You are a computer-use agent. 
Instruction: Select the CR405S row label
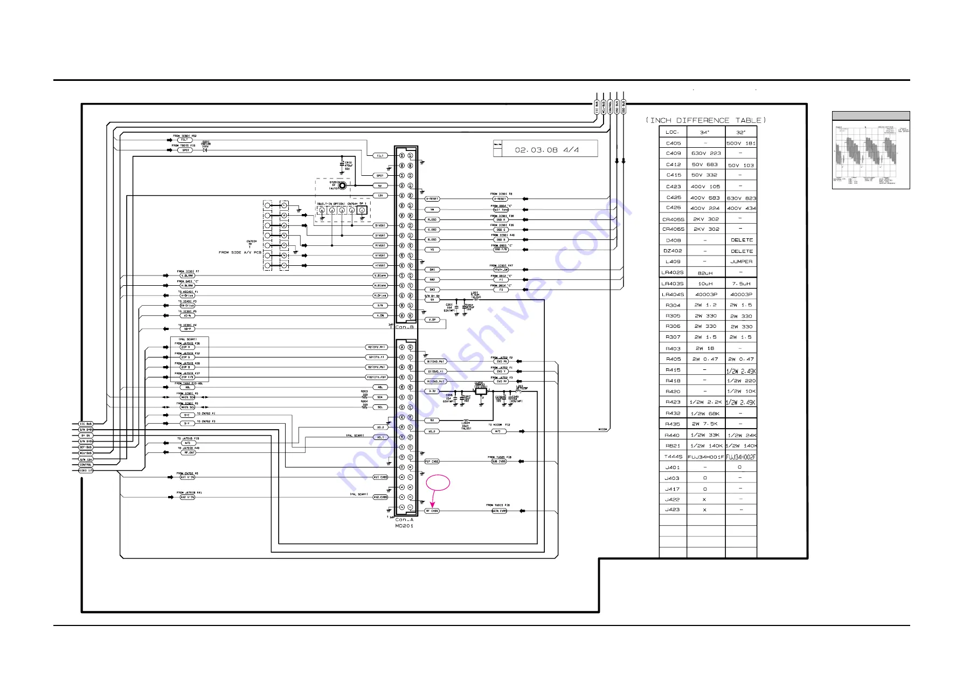click(x=673, y=219)
